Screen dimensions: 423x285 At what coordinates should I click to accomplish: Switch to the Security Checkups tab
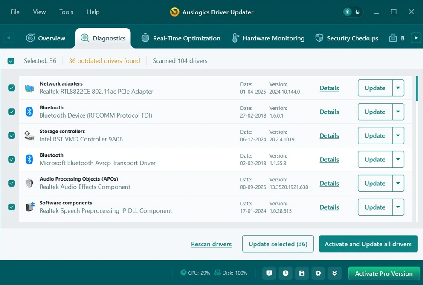(x=347, y=38)
